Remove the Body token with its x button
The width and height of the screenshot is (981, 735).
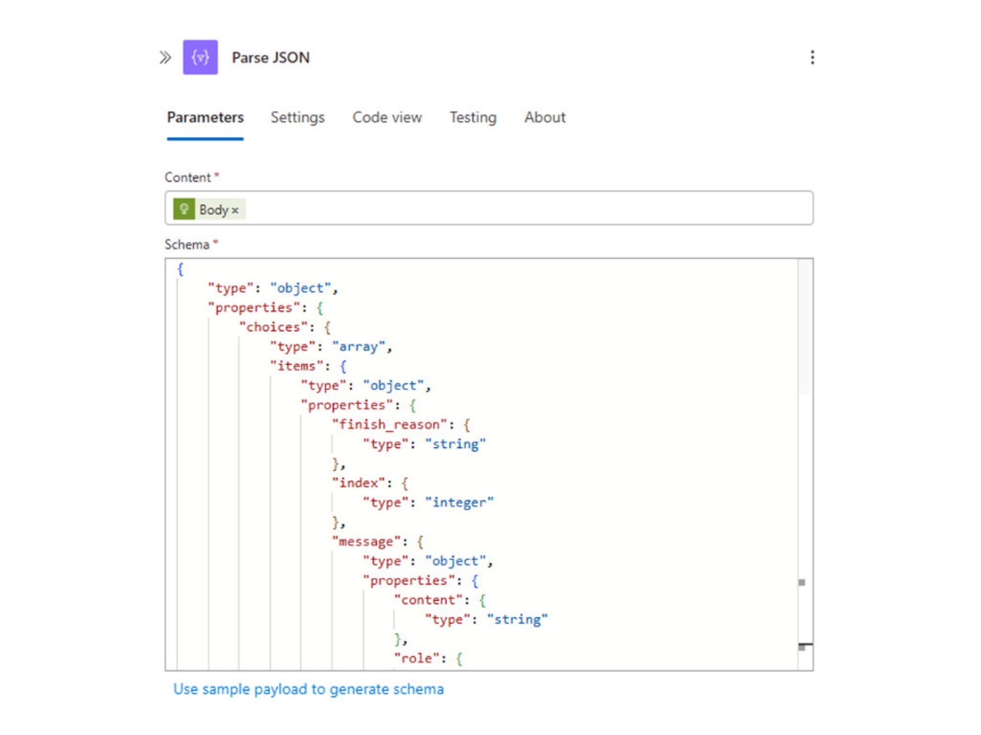click(236, 210)
